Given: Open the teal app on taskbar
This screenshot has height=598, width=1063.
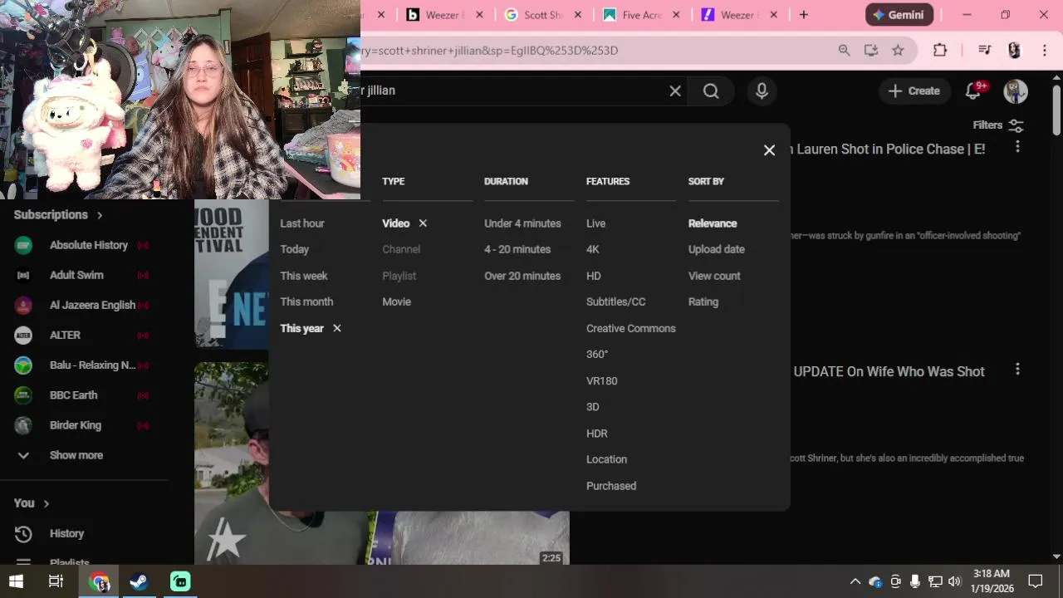Looking at the screenshot, I should pos(180,581).
